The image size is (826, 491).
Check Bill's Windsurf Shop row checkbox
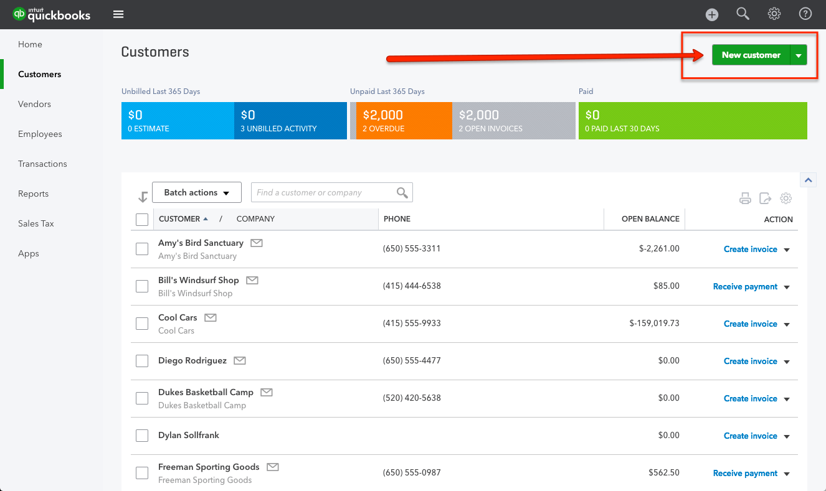pyautogui.click(x=142, y=286)
